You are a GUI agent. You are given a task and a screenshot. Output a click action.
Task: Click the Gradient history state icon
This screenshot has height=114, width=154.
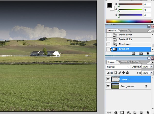click(115, 49)
